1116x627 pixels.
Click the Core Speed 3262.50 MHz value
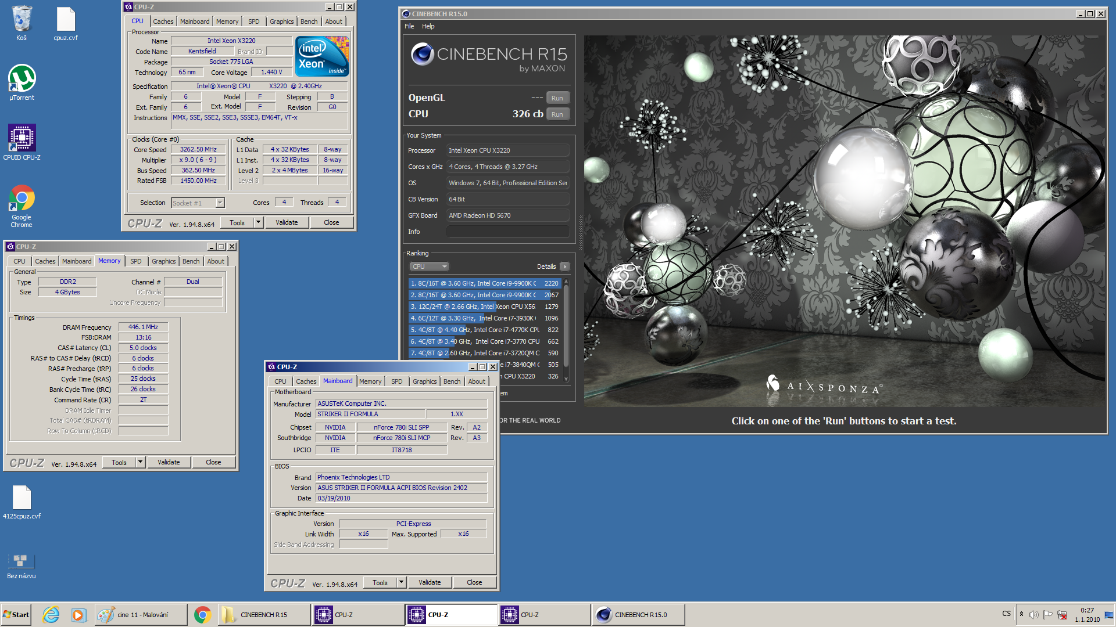[x=198, y=149]
